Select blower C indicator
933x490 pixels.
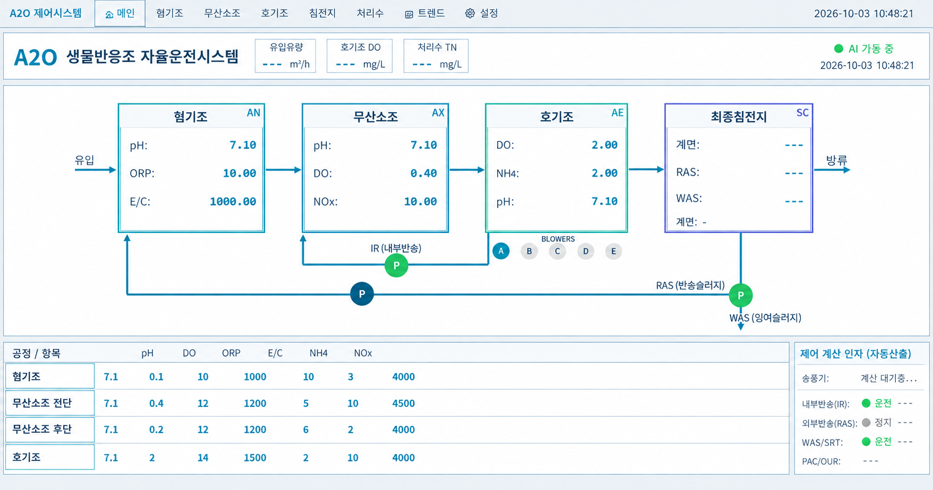[x=557, y=251]
